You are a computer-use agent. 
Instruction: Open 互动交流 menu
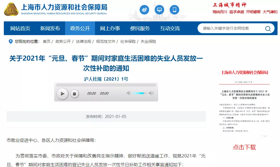tap(170, 28)
